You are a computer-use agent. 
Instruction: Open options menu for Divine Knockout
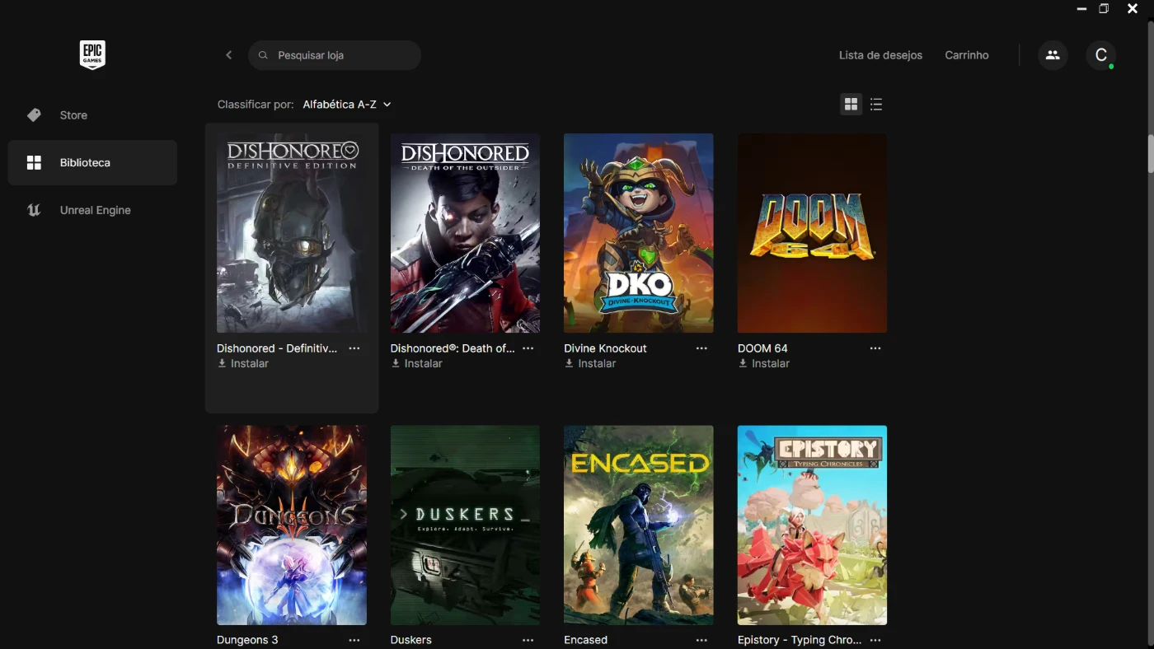[701, 348]
